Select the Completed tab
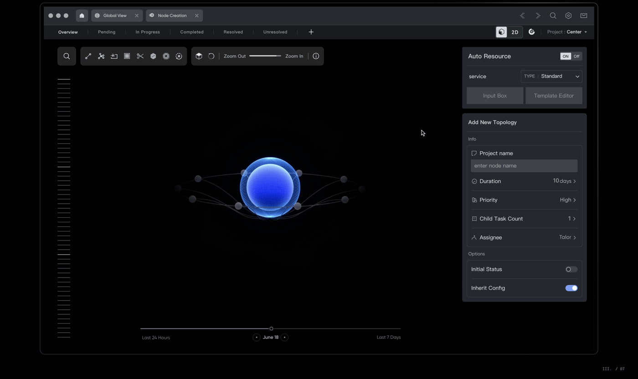638x379 pixels. tap(192, 32)
